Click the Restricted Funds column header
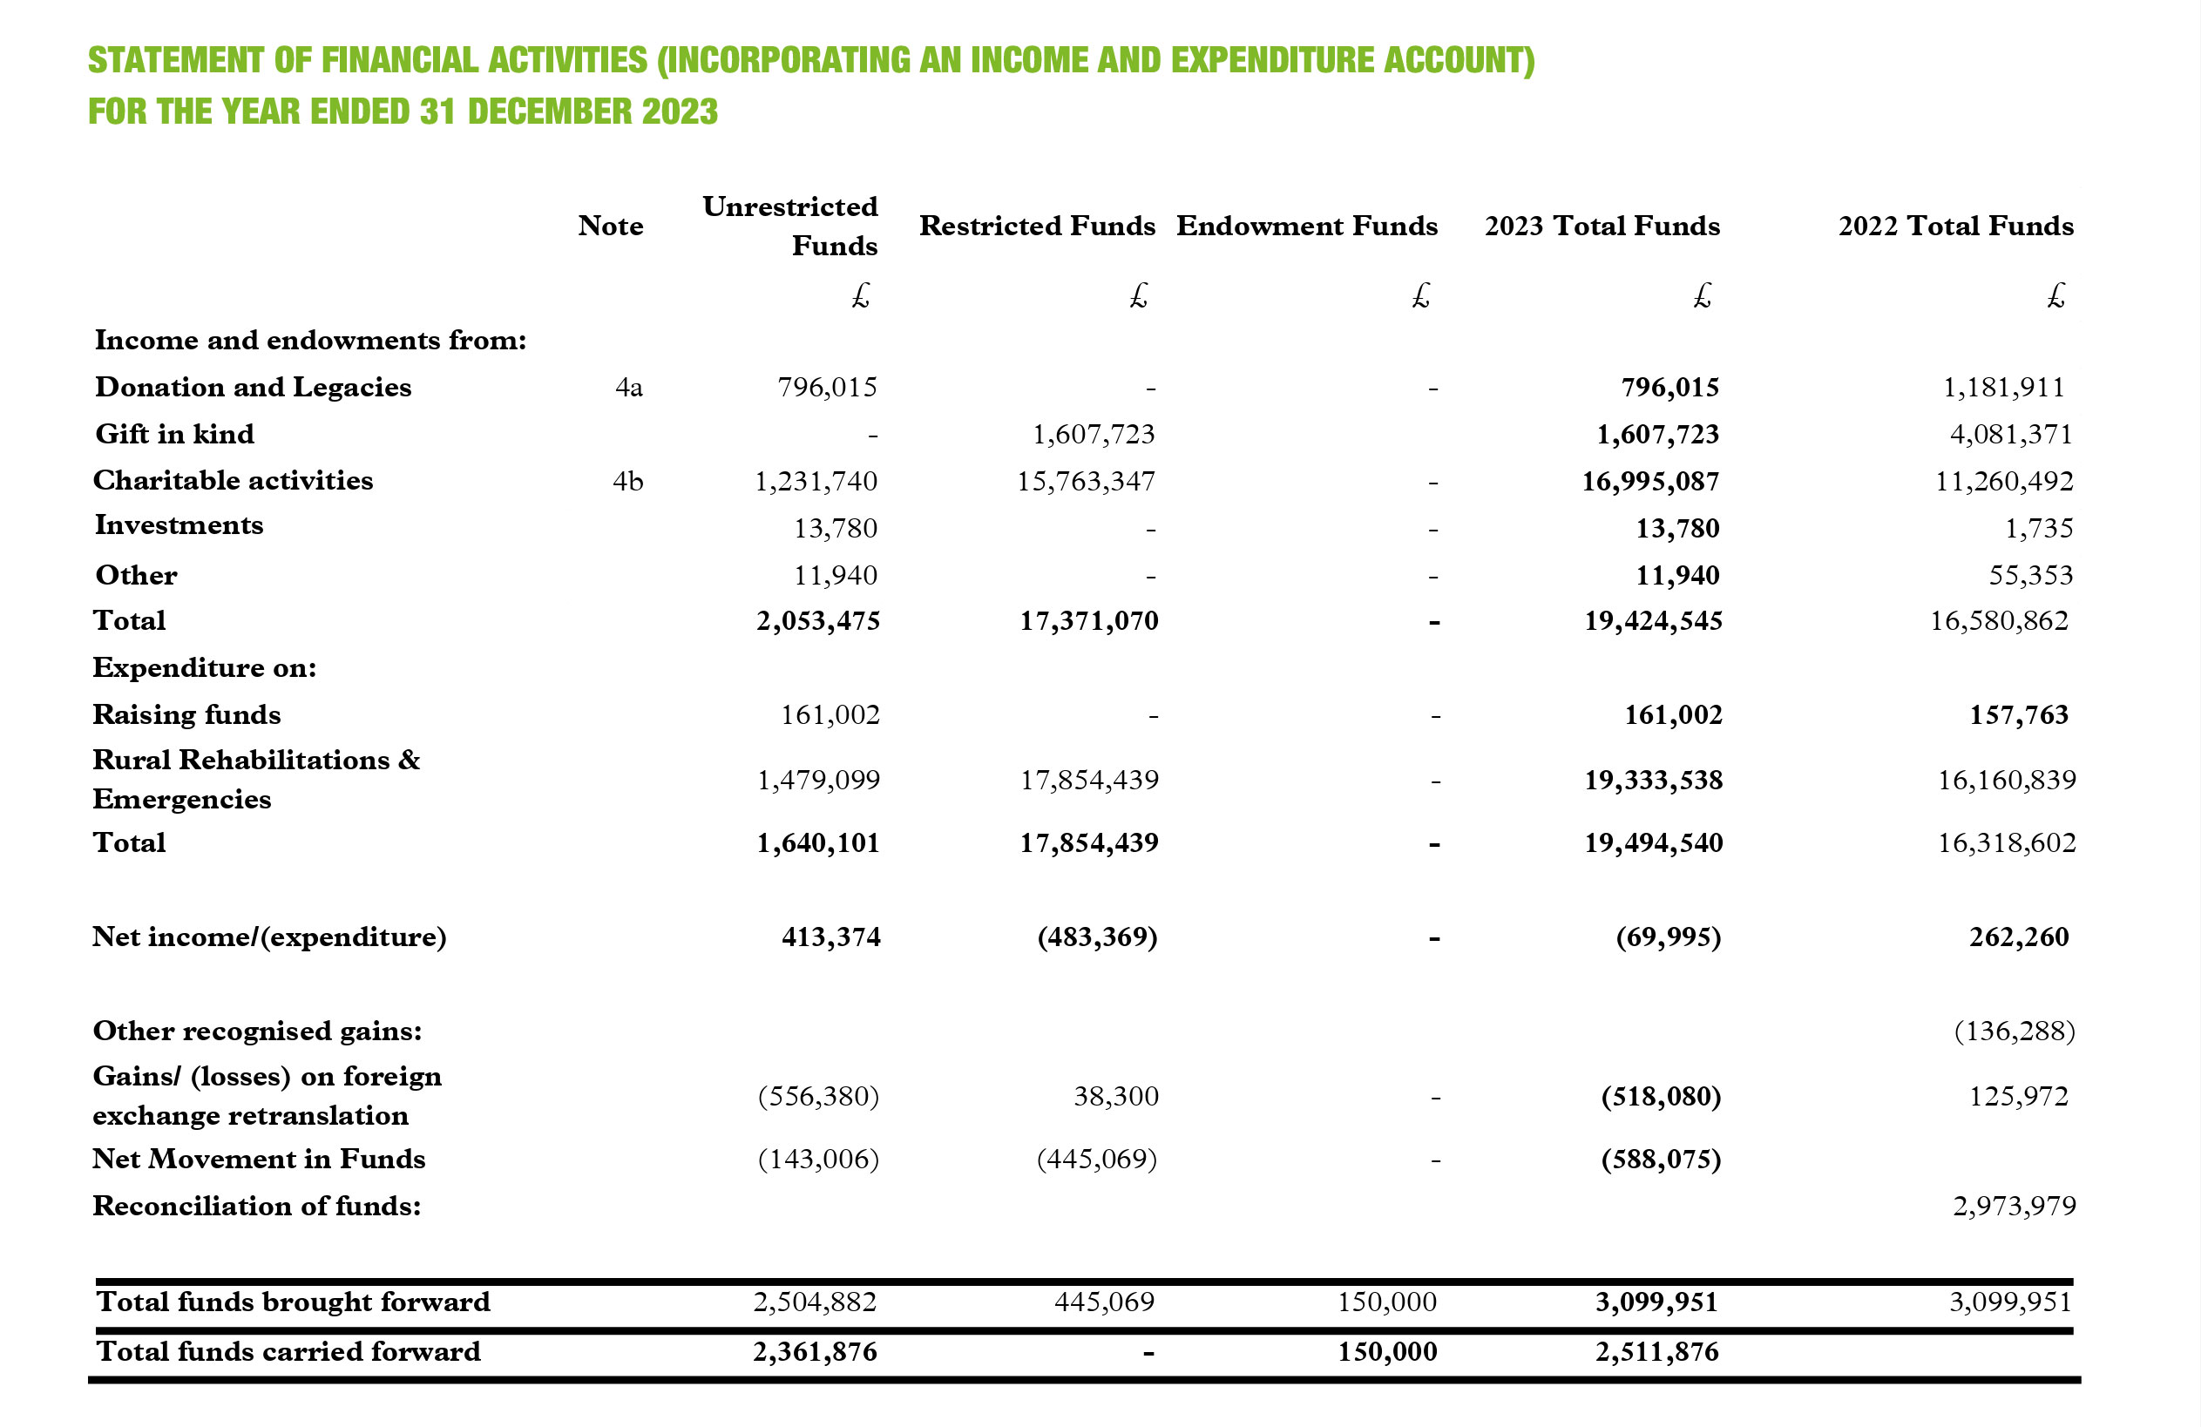 pos(1037,227)
